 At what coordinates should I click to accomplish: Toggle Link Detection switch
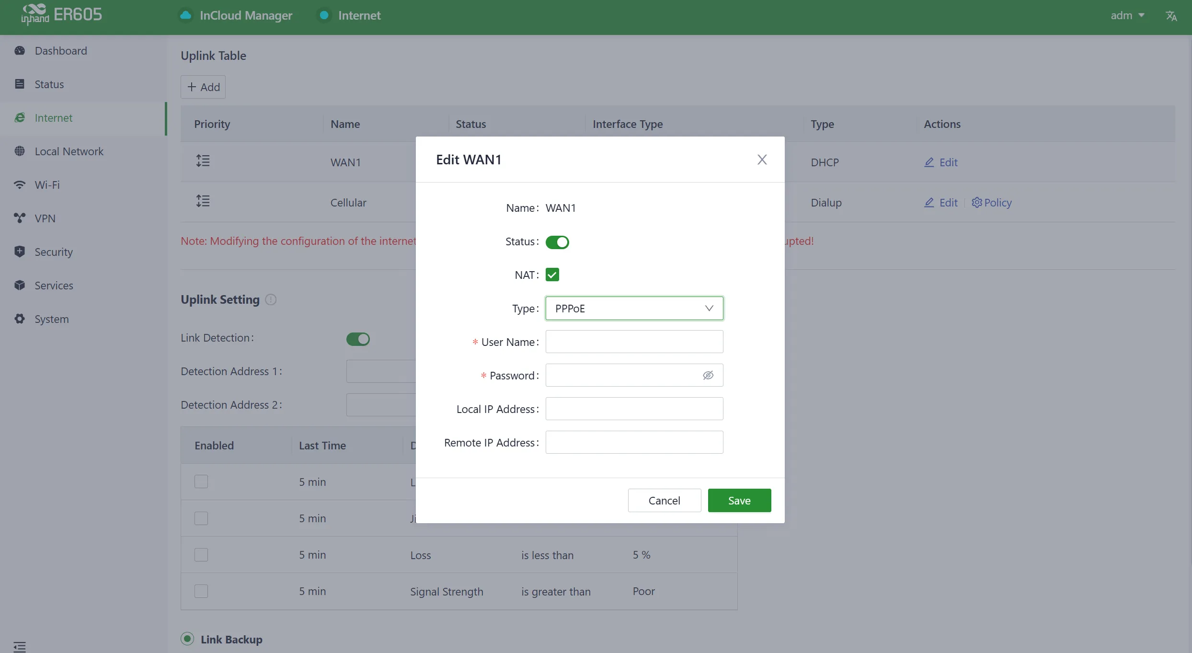pos(358,339)
